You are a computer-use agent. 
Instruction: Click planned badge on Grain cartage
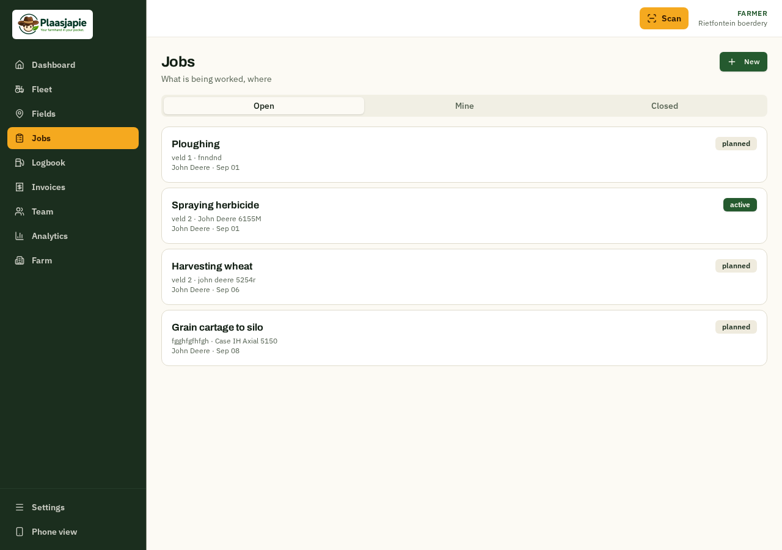736,327
